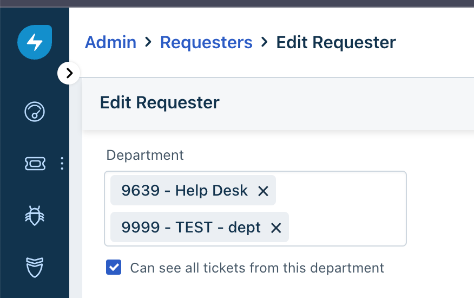Click the Can see all tickets label
This screenshot has width=474, height=298.
pyautogui.click(x=257, y=268)
